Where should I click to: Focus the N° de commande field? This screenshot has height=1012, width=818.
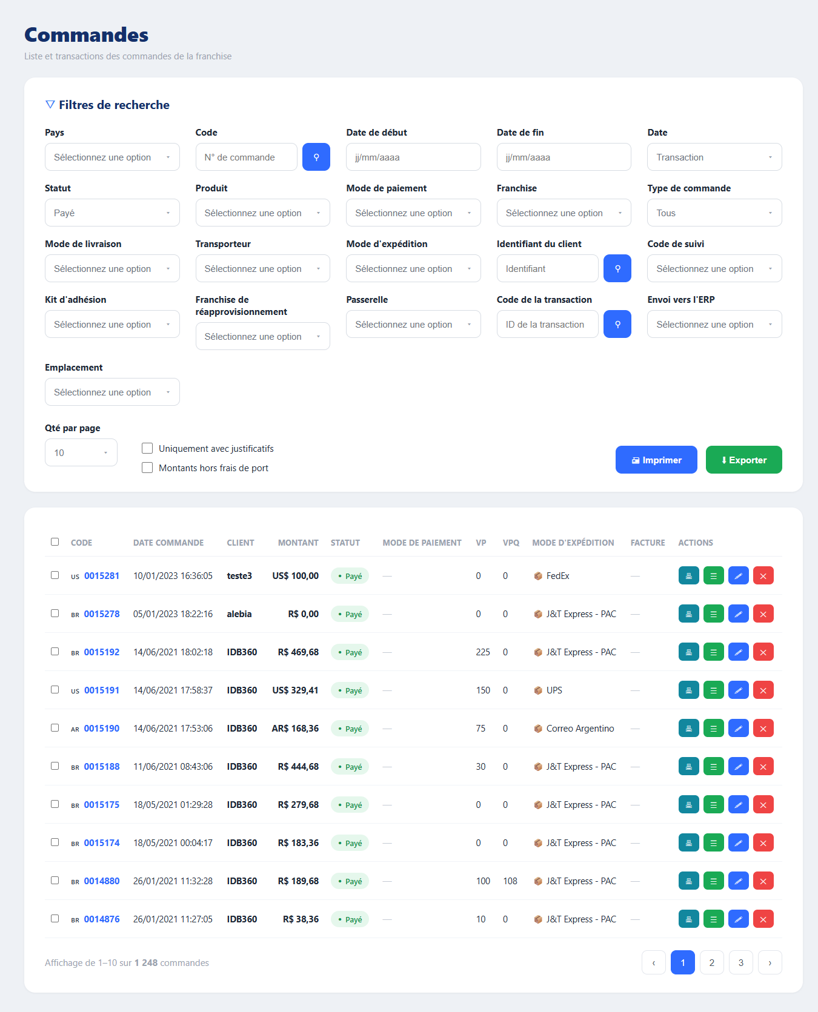tap(247, 157)
